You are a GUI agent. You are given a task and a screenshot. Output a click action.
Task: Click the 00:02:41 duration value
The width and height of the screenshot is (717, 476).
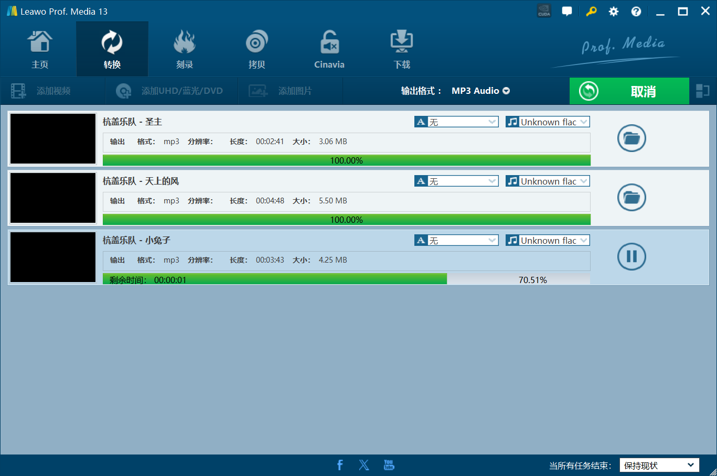(270, 142)
